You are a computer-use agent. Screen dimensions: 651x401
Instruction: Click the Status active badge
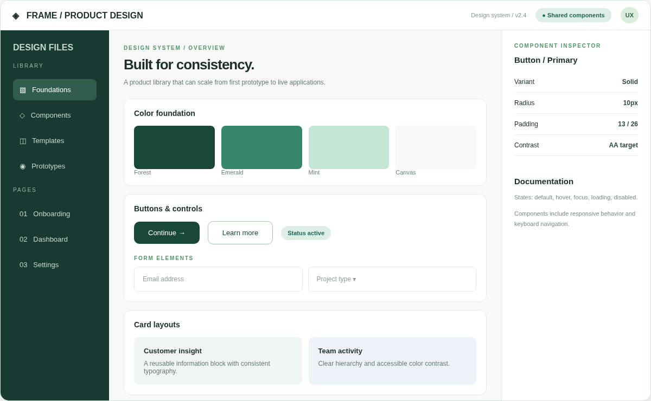(306, 233)
